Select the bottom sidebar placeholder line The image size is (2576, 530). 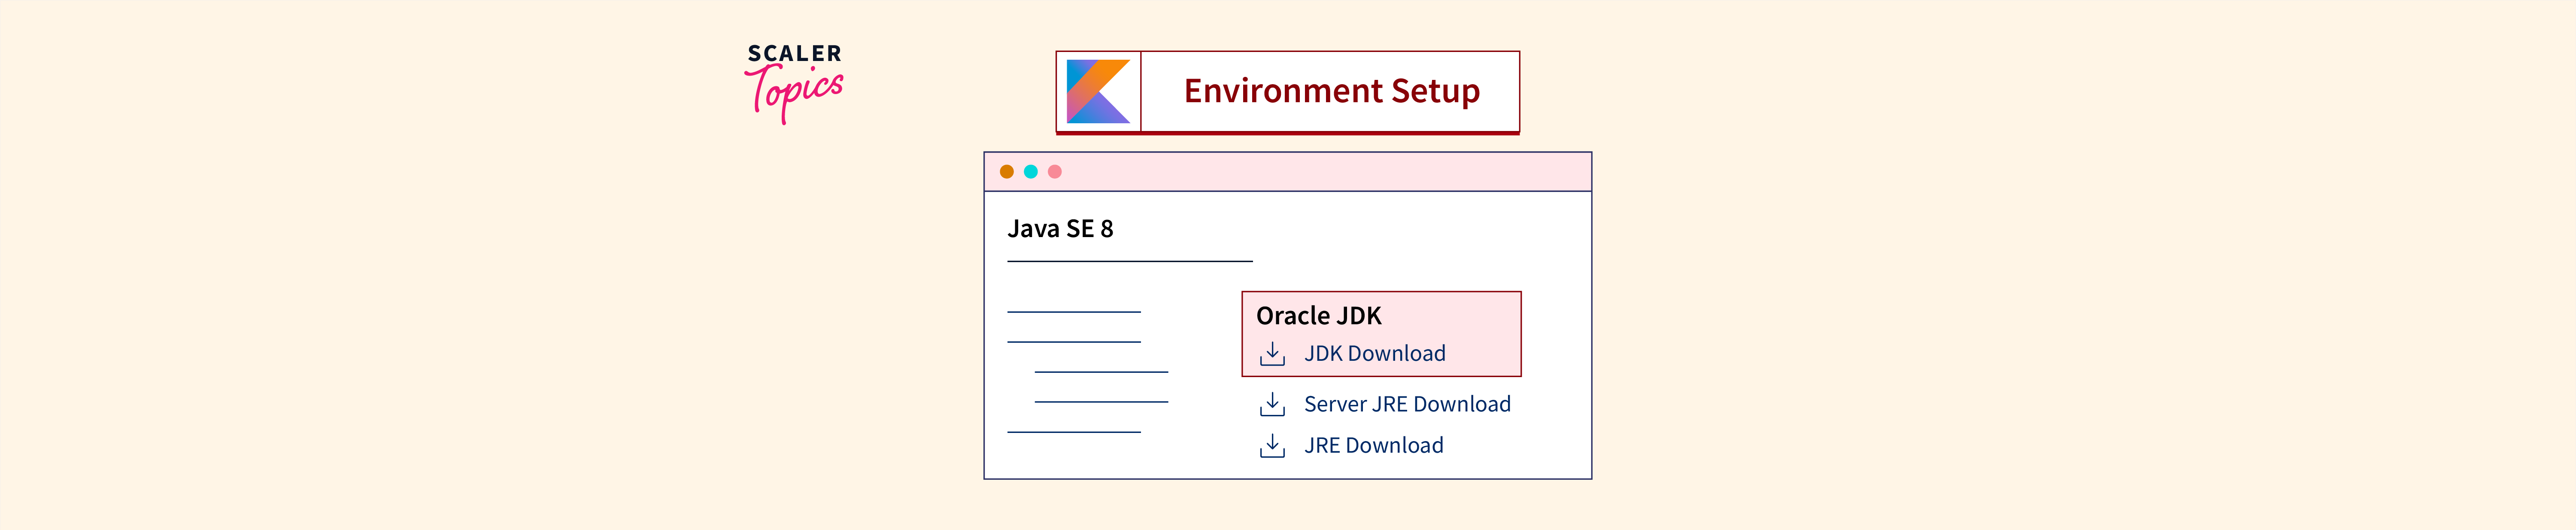pos(1073,432)
